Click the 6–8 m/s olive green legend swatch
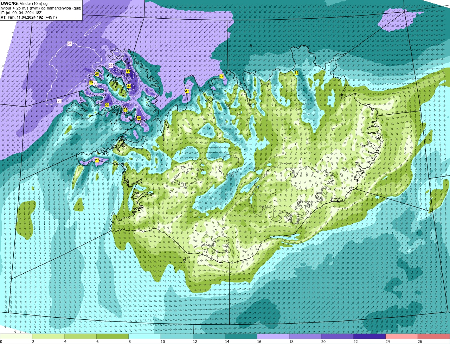 click(113, 336)
